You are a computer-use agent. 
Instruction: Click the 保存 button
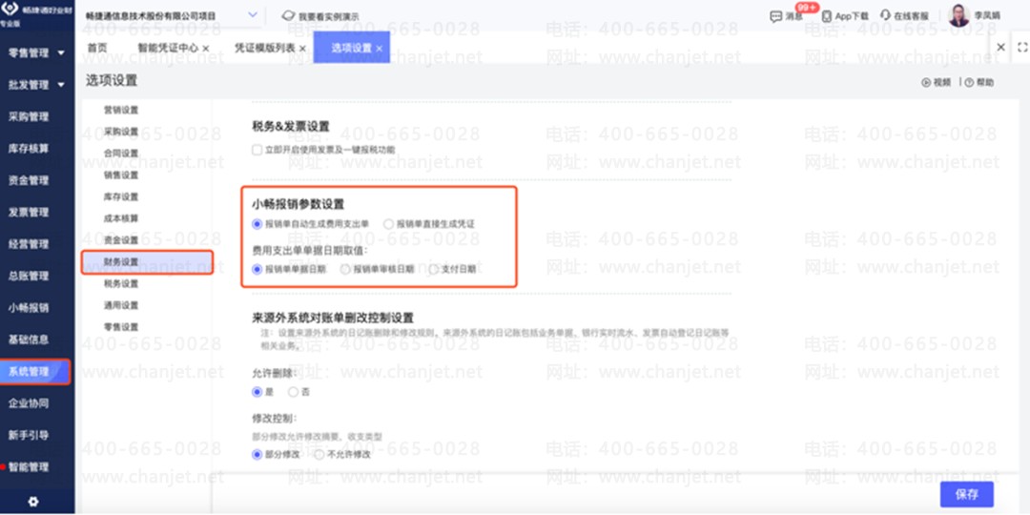pyautogui.click(x=966, y=495)
